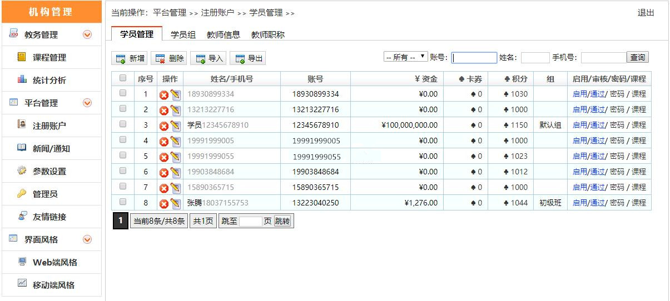Click the 跳转 page jump button

[282, 221]
